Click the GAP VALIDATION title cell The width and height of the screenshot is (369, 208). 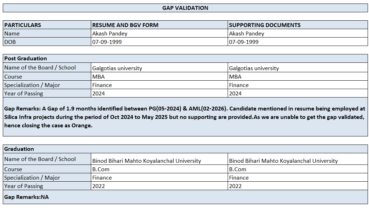pos(185,8)
